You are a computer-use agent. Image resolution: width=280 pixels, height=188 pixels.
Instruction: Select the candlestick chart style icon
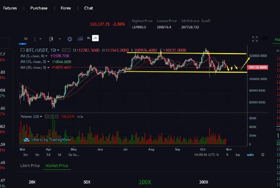point(51,39)
